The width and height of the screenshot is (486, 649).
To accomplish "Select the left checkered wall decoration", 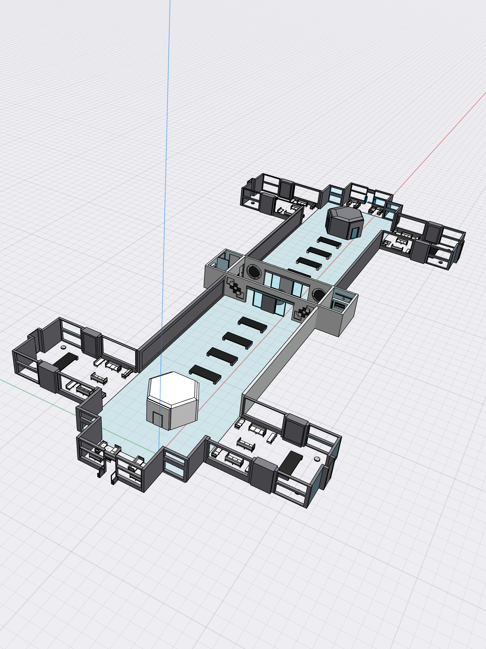I will click(236, 289).
